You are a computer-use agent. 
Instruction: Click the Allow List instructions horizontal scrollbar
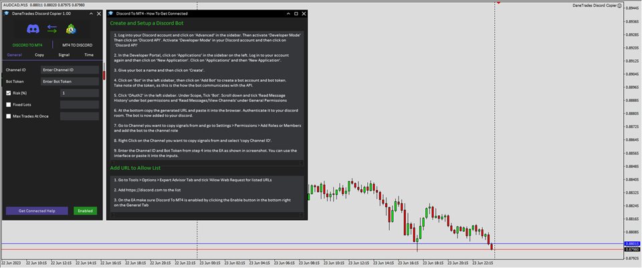point(207,214)
